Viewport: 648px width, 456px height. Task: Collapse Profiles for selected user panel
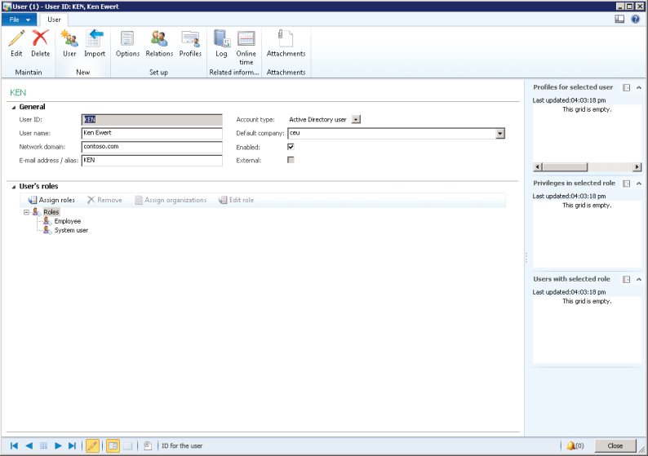pyautogui.click(x=638, y=87)
